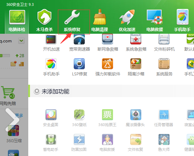The width and height of the screenshot is (194, 156).
Task: Select the 木马查杀 shield icon
Action: click(x=44, y=17)
